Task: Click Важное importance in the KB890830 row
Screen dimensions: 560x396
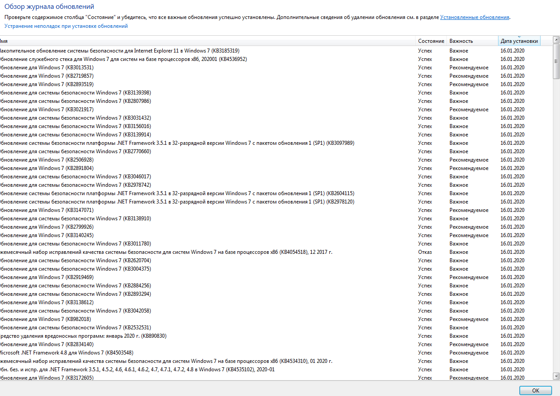Action: [x=459, y=336]
